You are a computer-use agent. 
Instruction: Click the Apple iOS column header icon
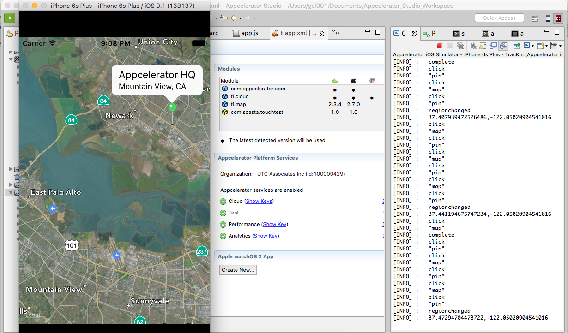tap(353, 81)
